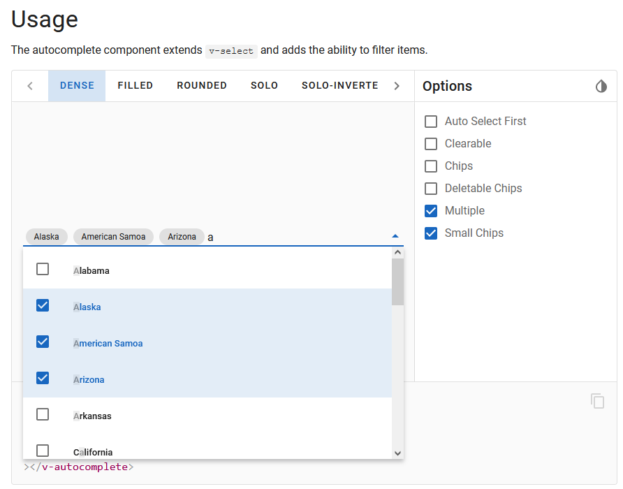The image size is (623, 489).
Task: Disable the Multiple option
Action: pos(431,210)
